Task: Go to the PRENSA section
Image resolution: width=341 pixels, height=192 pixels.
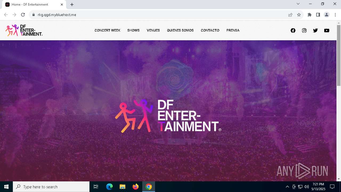Action: [x=233, y=30]
